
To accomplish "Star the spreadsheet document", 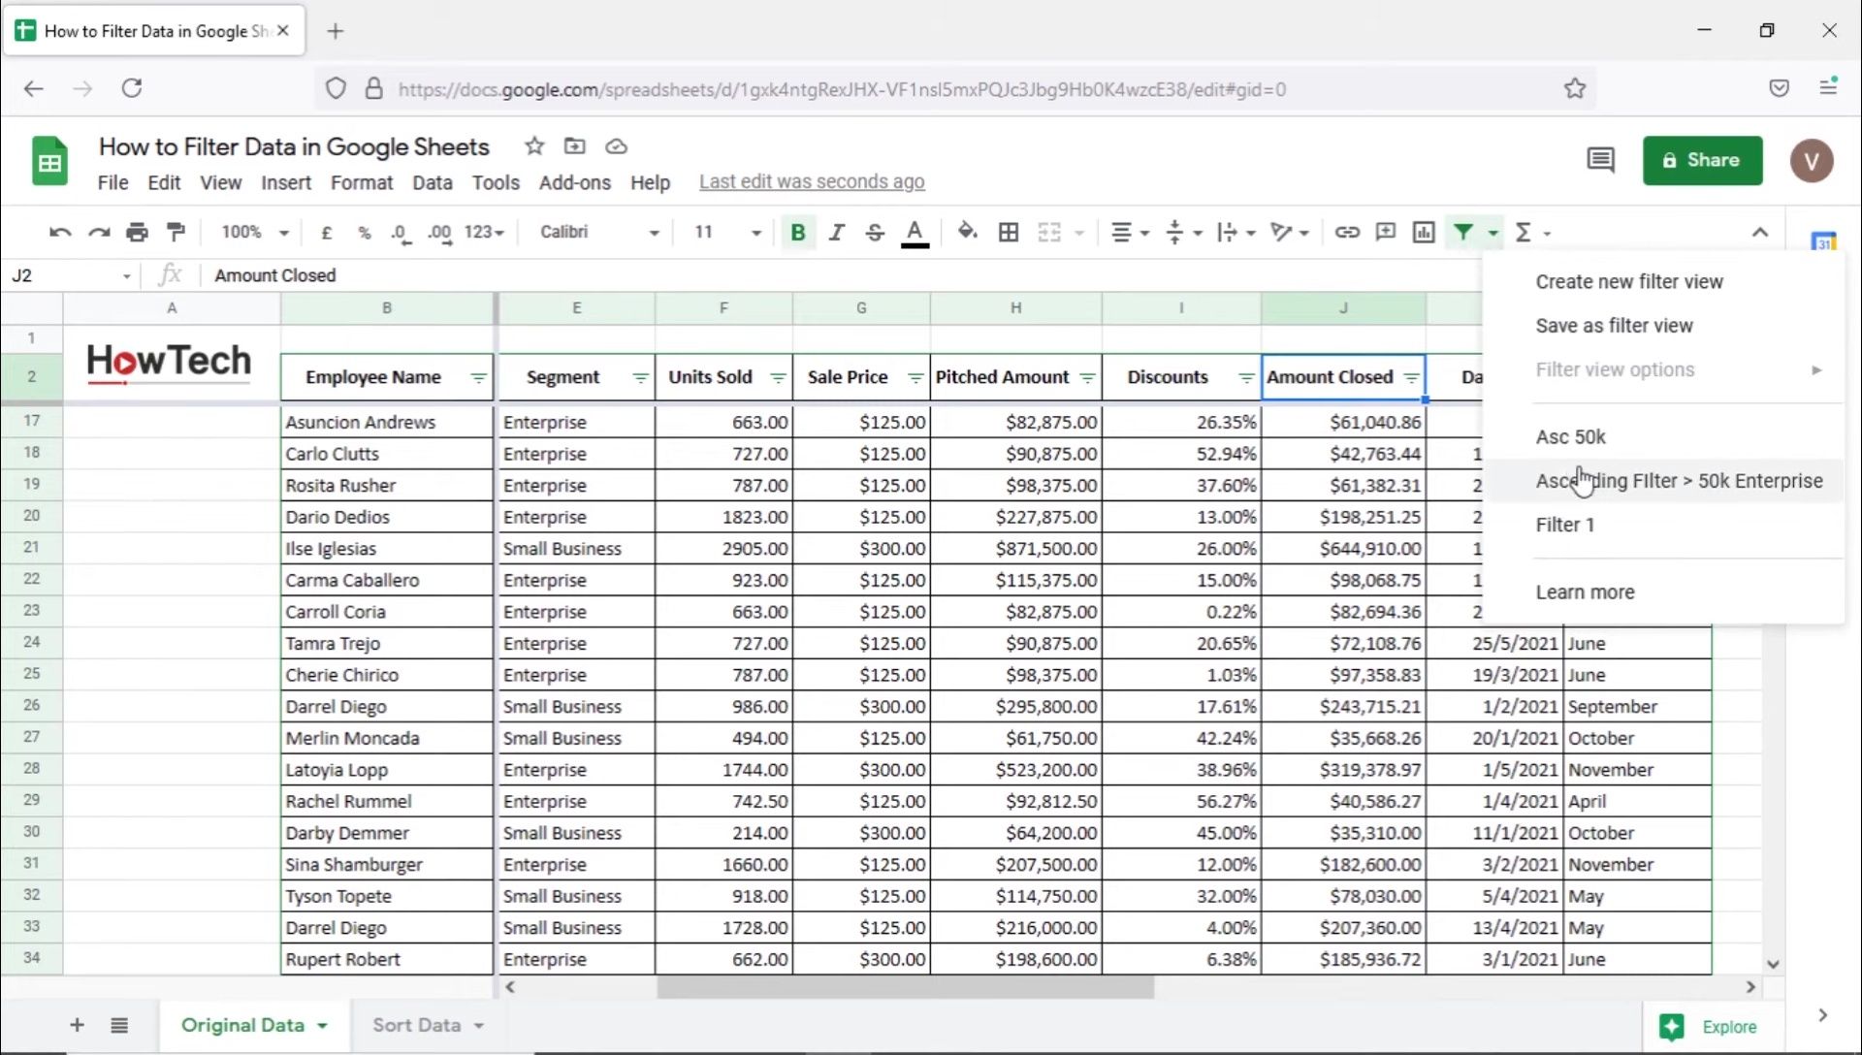I will tap(534, 146).
